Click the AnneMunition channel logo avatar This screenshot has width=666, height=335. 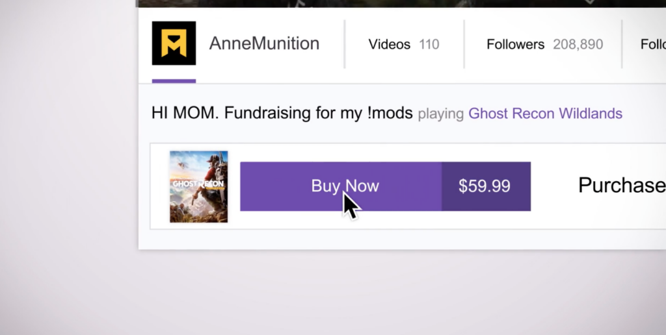[174, 43]
